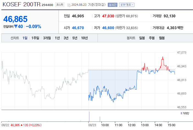The height and width of the screenshot is (130, 193).
Task: Select the 1일 line chart tab
Action: (25, 38)
